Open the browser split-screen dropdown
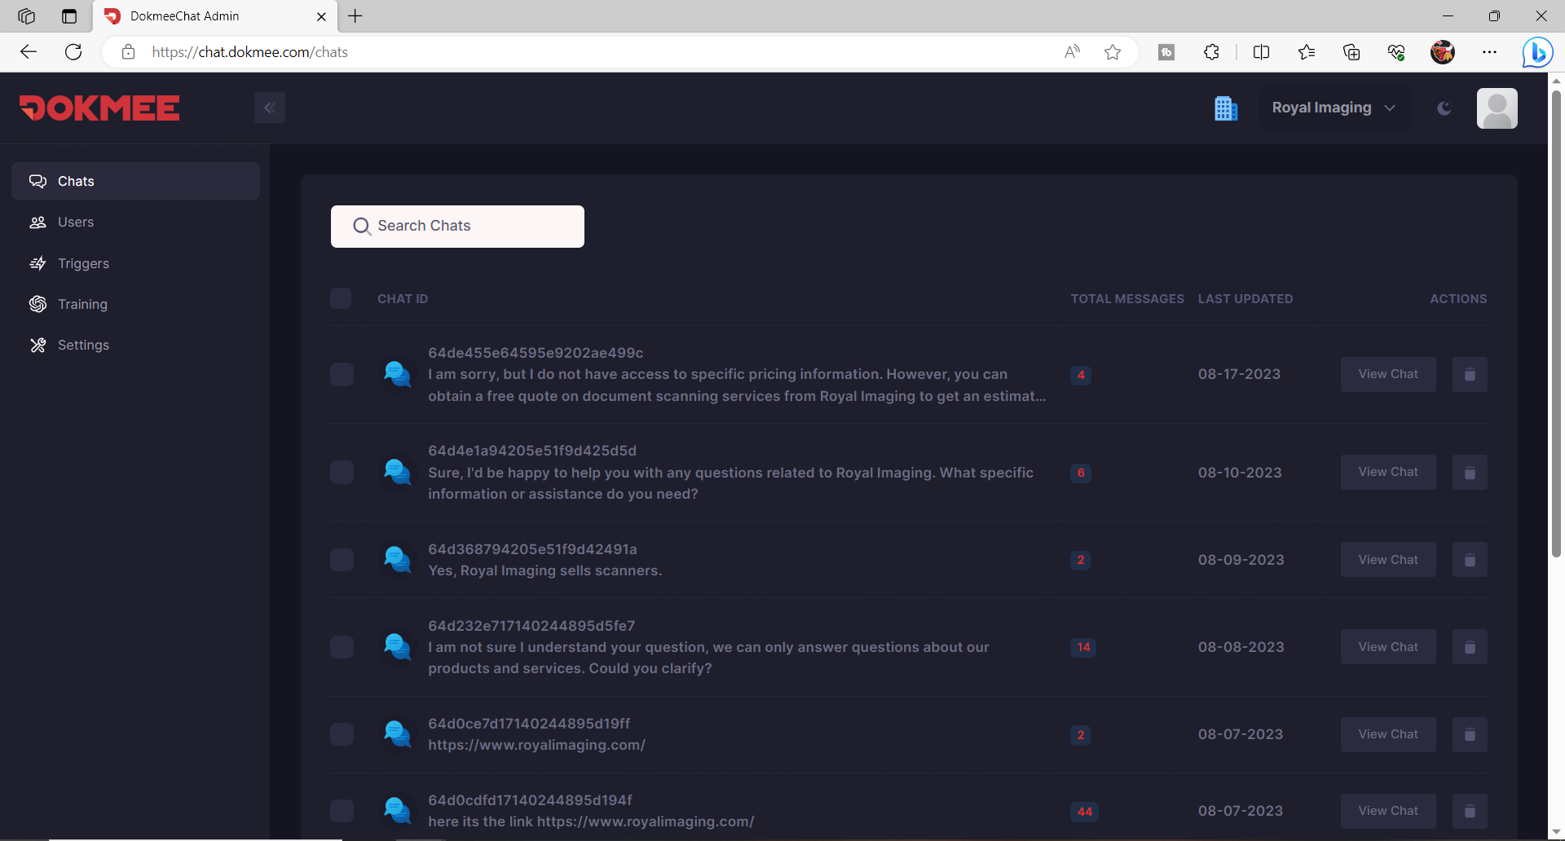Image resolution: width=1565 pixels, height=841 pixels. pyautogui.click(x=1261, y=51)
